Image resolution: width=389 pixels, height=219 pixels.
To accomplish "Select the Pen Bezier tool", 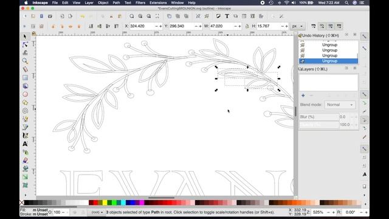I will click(x=25, y=127).
